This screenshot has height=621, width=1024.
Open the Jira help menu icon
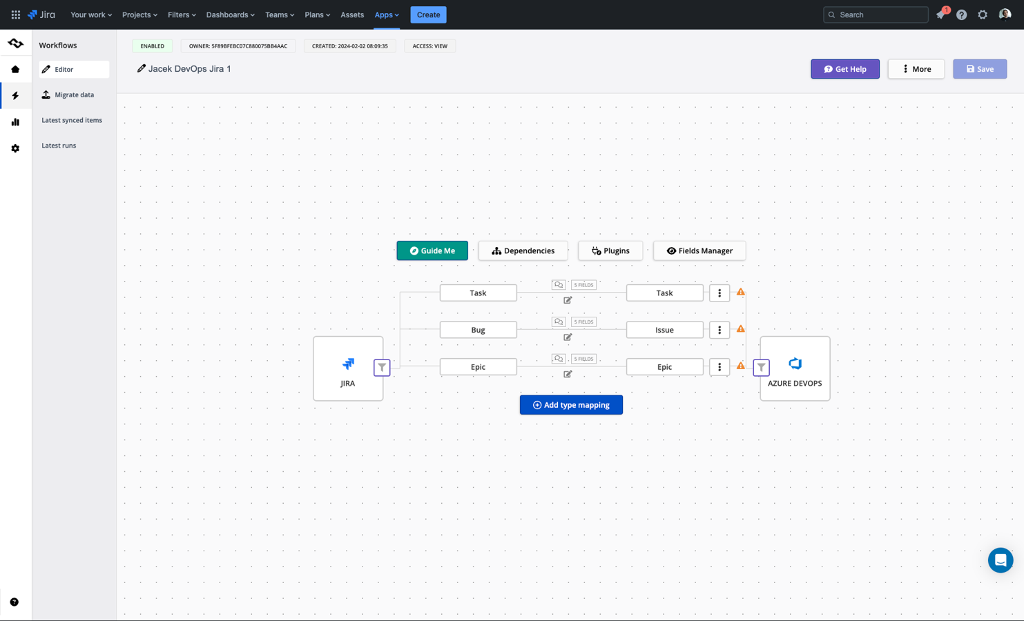click(x=962, y=14)
